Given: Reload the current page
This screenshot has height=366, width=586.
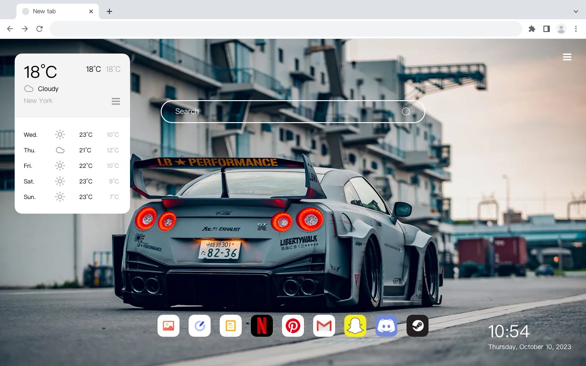Looking at the screenshot, I should coord(39,29).
